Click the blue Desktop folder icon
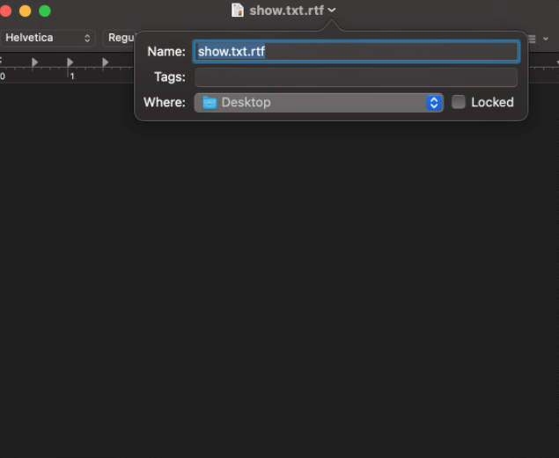This screenshot has width=559, height=458. [x=210, y=103]
